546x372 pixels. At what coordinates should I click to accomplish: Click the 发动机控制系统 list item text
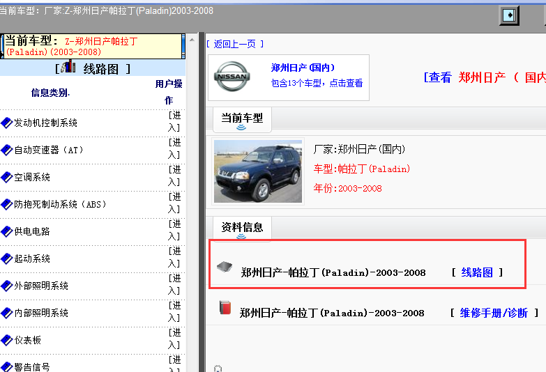[x=45, y=123]
